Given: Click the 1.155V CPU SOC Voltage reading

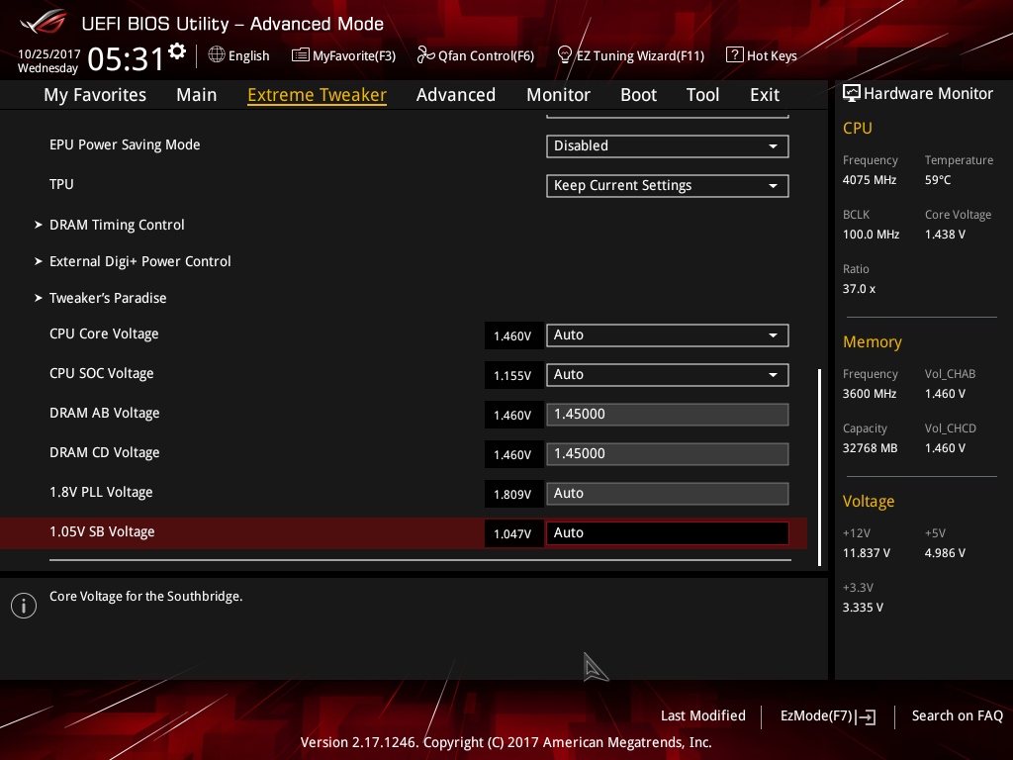Looking at the screenshot, I should [x=513, y=375].
